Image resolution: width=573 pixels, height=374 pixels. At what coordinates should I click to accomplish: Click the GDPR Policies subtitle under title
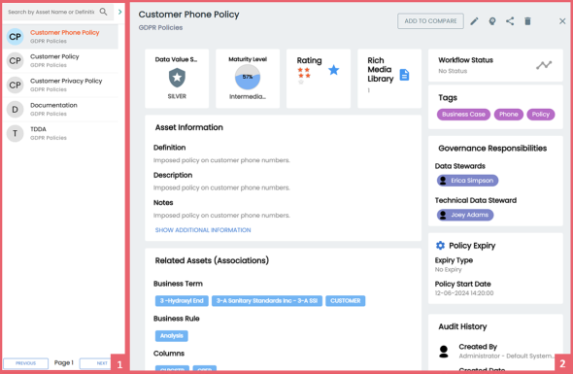[160, 28]
